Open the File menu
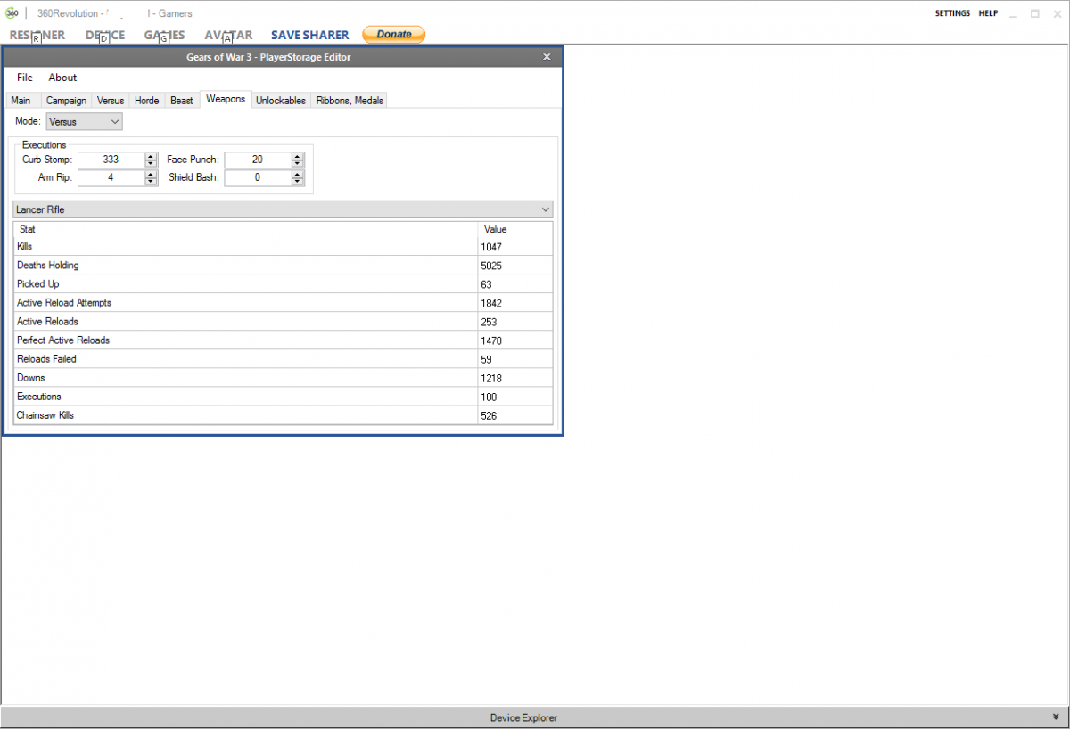 [25, 78]
